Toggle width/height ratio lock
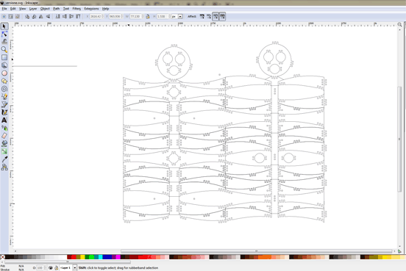The image size is (406, 271). click(148, 17)
